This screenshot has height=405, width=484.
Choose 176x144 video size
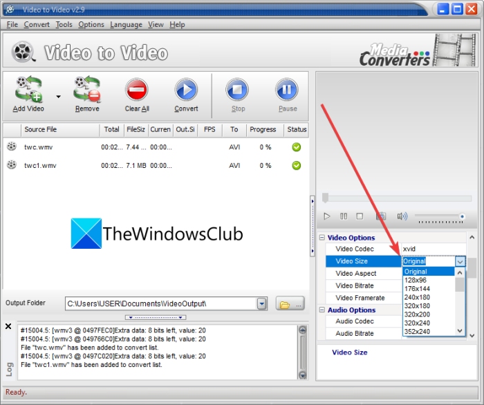click(x=429, y=289)
